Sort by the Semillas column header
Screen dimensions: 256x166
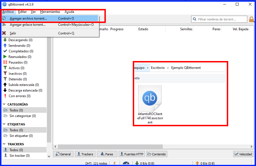tap(179, 29)
